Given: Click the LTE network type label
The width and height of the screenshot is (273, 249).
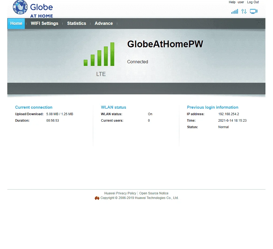Looking at the screenshot, I should tap(101, 74).
